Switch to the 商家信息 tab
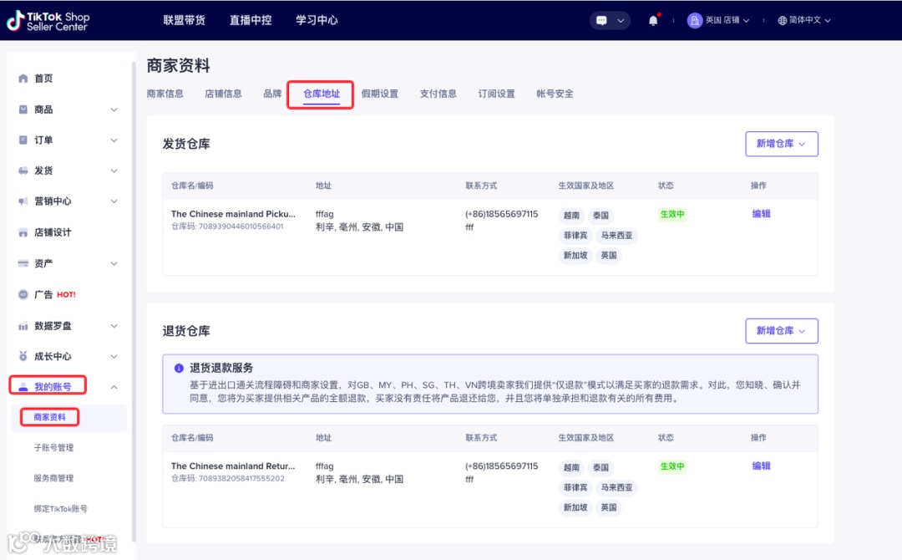 (165, 94)
